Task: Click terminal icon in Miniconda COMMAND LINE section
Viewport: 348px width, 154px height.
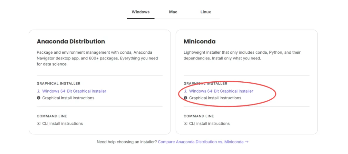Action: click(185, 124)
